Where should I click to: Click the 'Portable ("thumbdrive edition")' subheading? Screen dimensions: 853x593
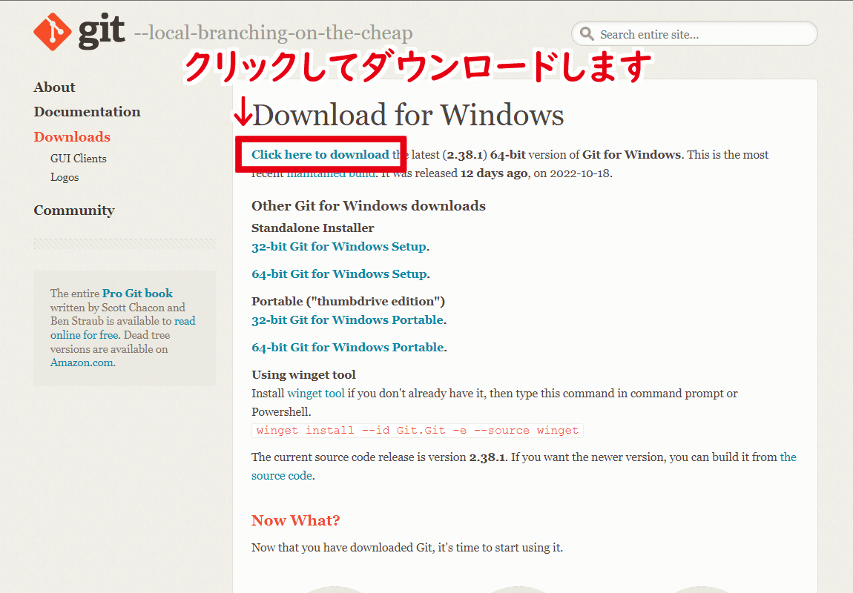(348, 301)
